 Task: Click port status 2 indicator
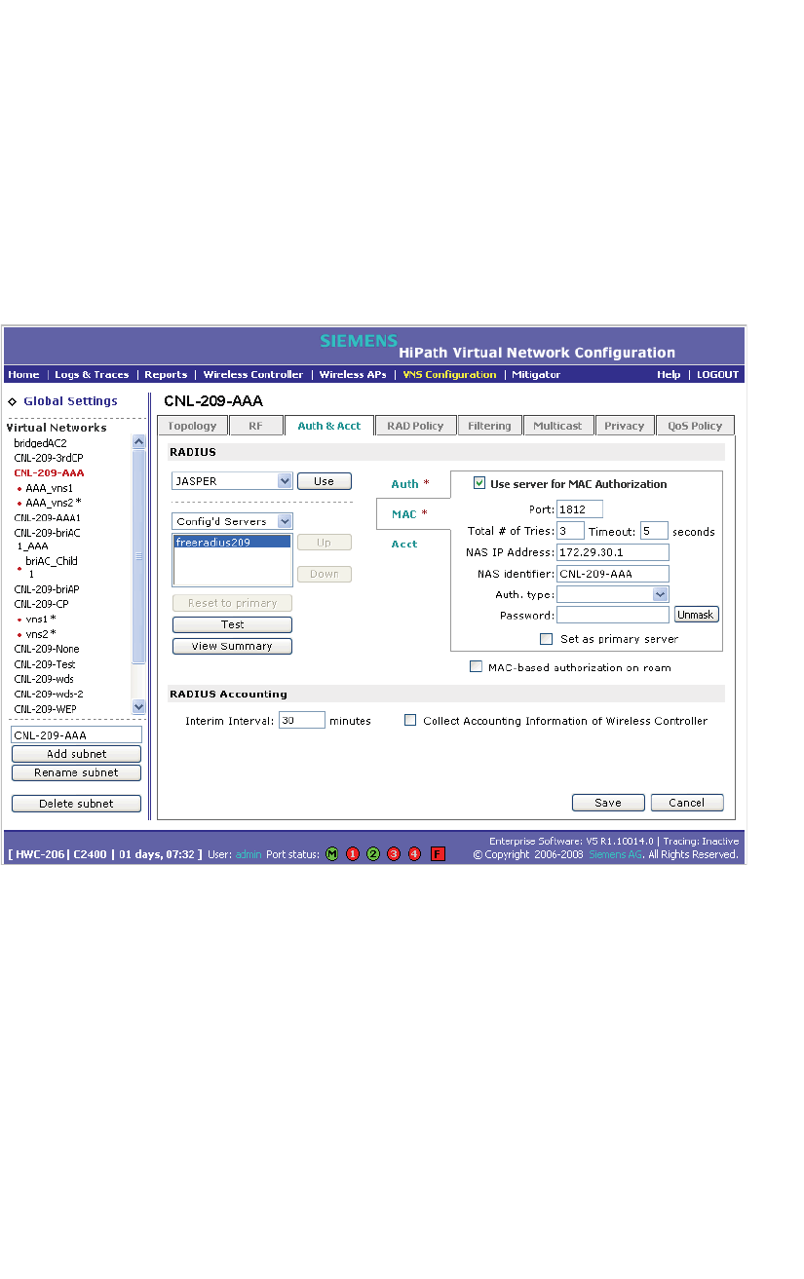373,854
